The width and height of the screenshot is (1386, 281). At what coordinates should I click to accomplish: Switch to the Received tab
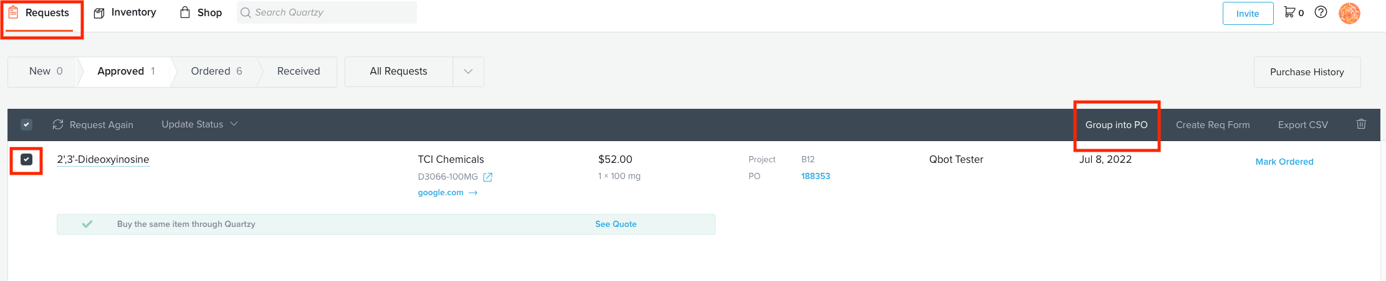click(x=299, y=71)
